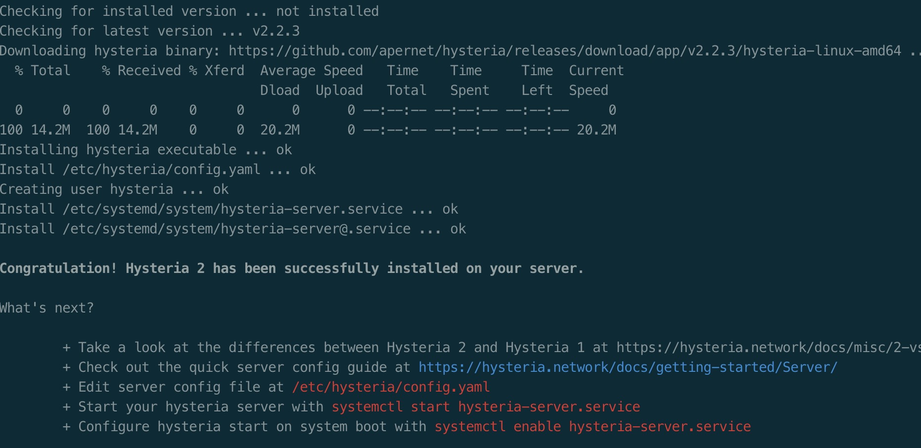921x448 pixels.
Task: Open the getting-started Server guide link
Action: (628, 367)
